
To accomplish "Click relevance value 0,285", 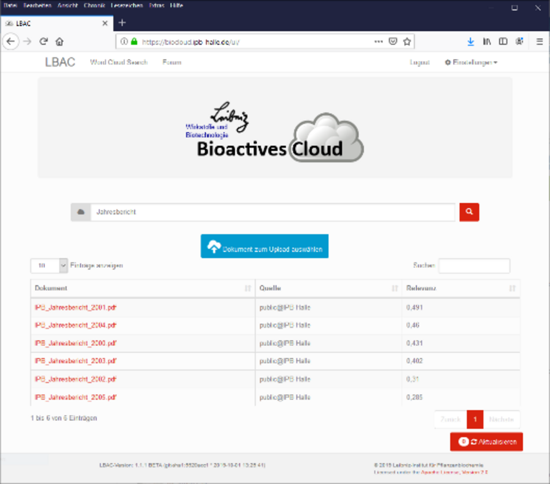I will (x=415, y=397).
